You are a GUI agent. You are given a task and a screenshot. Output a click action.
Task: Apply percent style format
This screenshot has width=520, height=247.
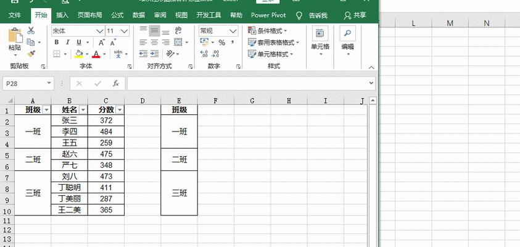click(222, 43)
